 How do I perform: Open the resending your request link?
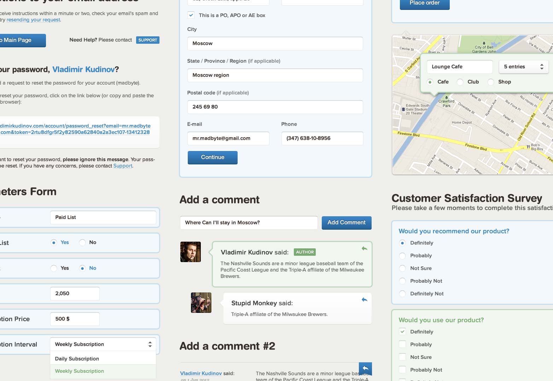coord(33,20)
